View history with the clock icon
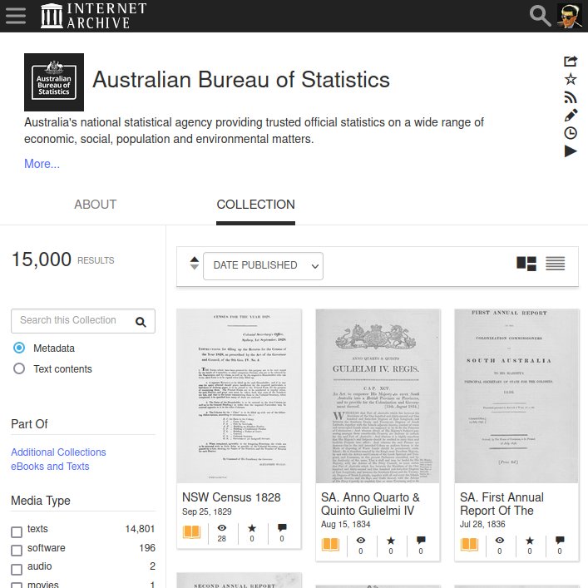The width and height of the screenshot is (588, 588). [571, 133]
